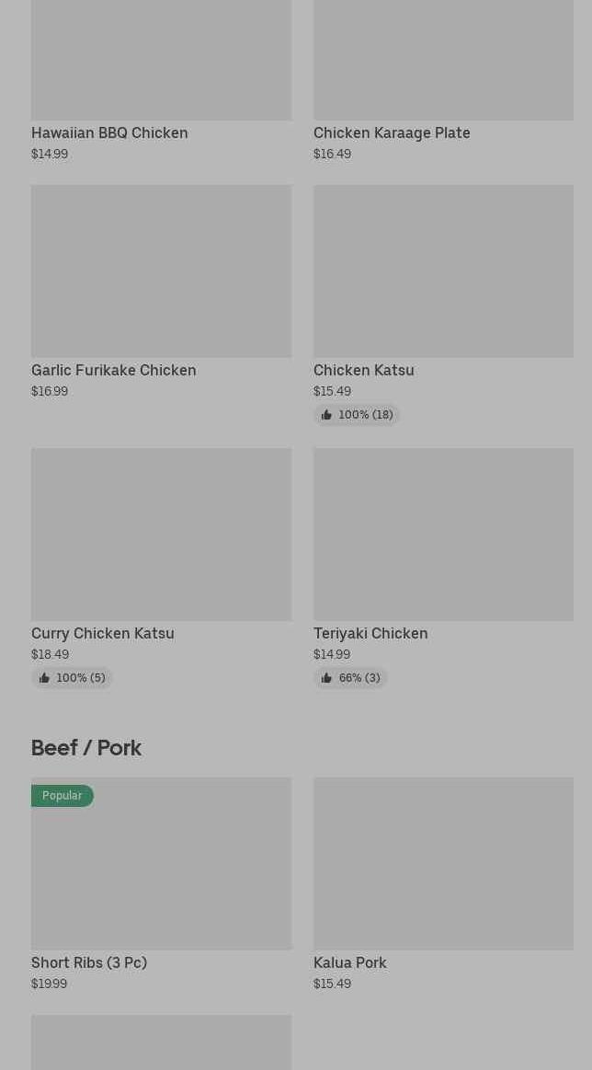Tap the Teriyaki Chicken image
This screenshot has width=592, height=1070.
tap(443, 534)
